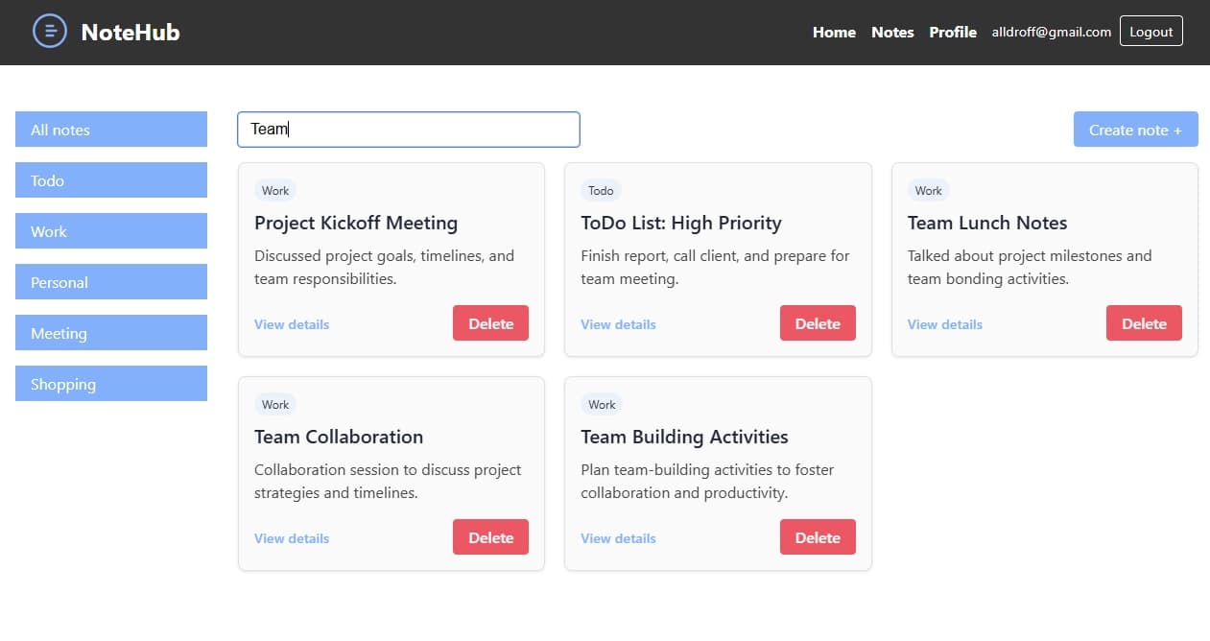The width and height of the screenshot is (1210, 641).
Task: Click description starting 'Talked about project milestones'
Action: (1030, 268)
